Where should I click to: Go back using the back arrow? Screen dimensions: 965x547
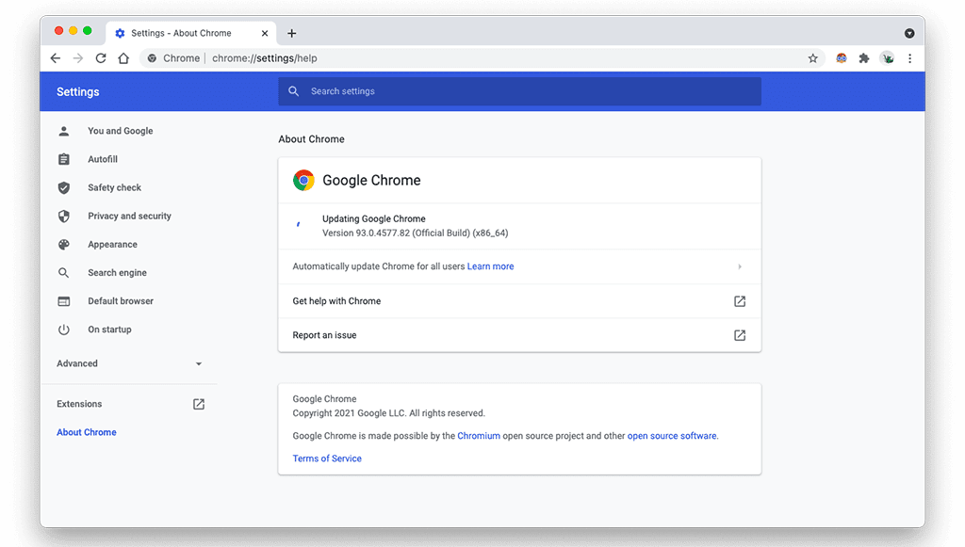click(x=56, y=58)
